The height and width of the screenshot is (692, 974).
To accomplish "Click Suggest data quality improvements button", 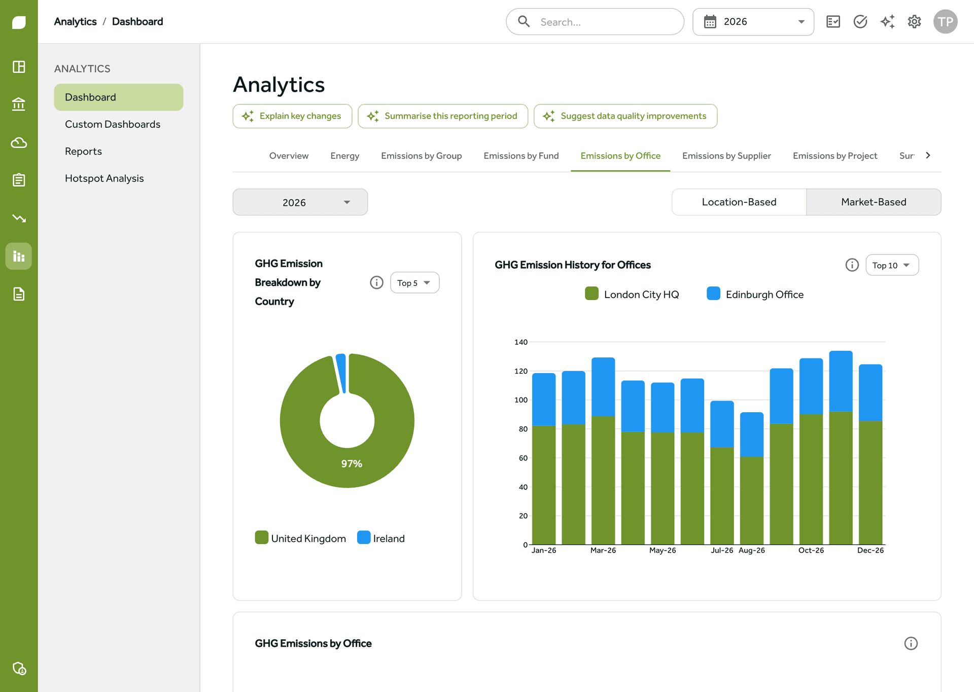I will (625, 116).
